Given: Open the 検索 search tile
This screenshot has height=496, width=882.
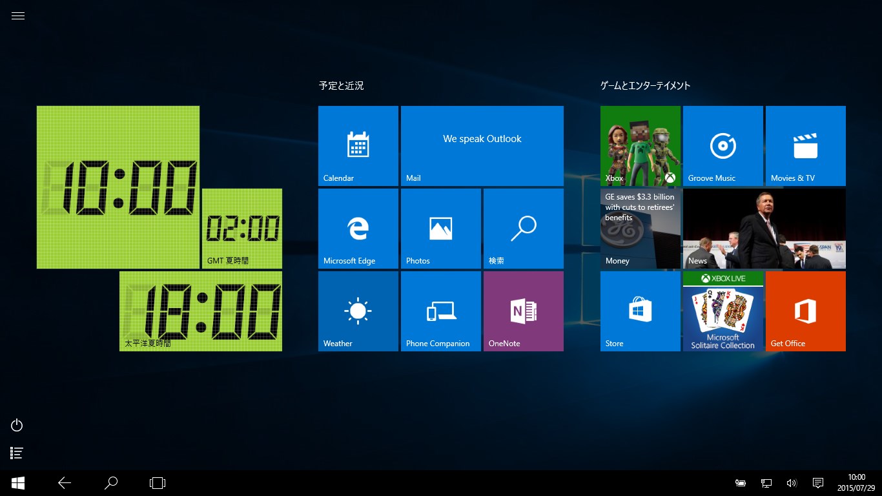Looking at the screenshot, I should point(524,229).
